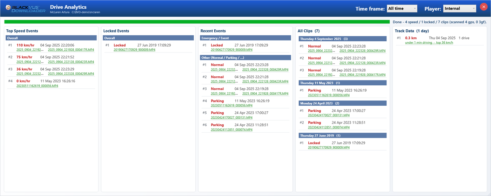Open 20230511162619_000056.MP4 in All Clips
This screenshot has height=196, width=491.
coord(329,95)
